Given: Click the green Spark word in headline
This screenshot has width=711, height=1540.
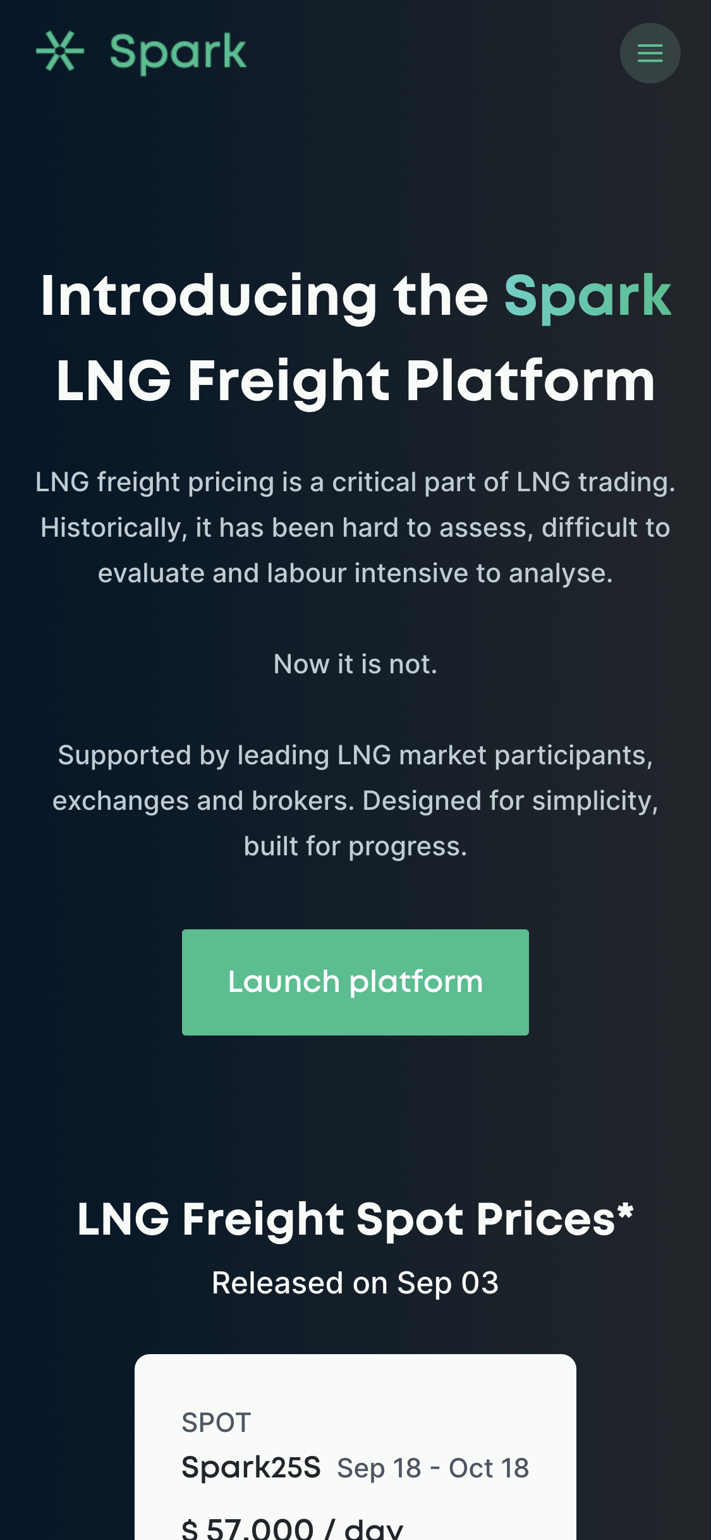Looking at the screenshot, I should (587, 296).
